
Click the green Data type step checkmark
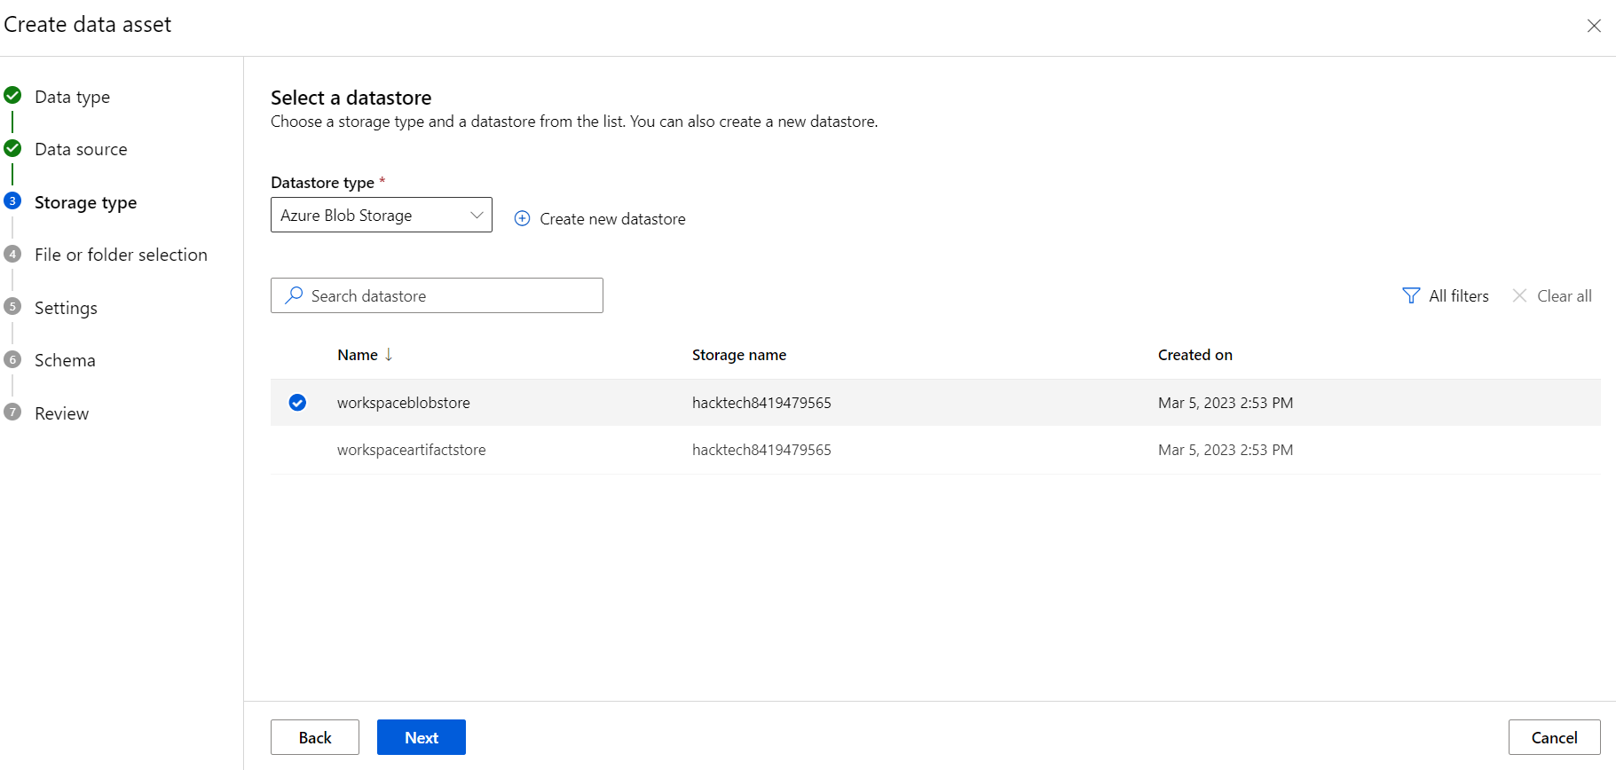[12, 96]
